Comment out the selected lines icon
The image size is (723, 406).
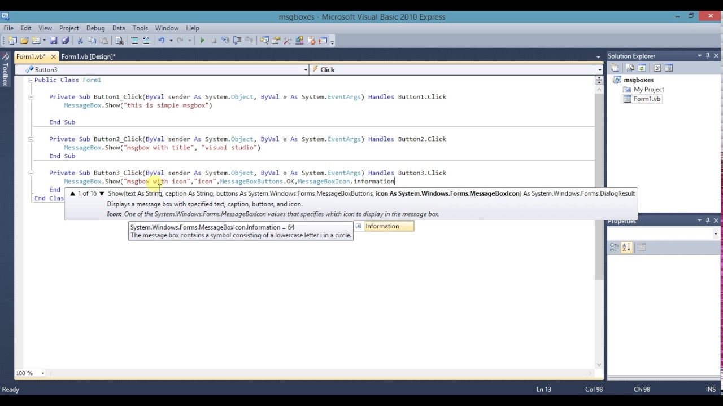[x=134, y=41]
